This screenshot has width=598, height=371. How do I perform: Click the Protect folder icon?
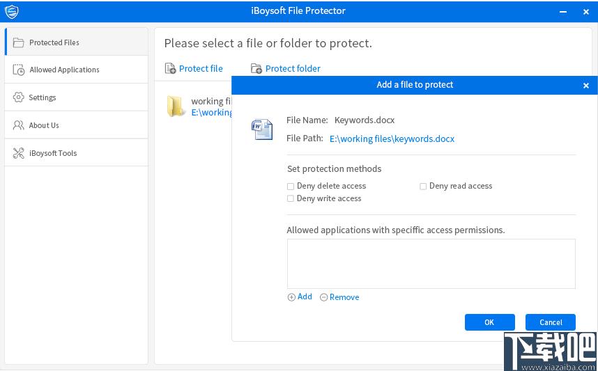256,69
